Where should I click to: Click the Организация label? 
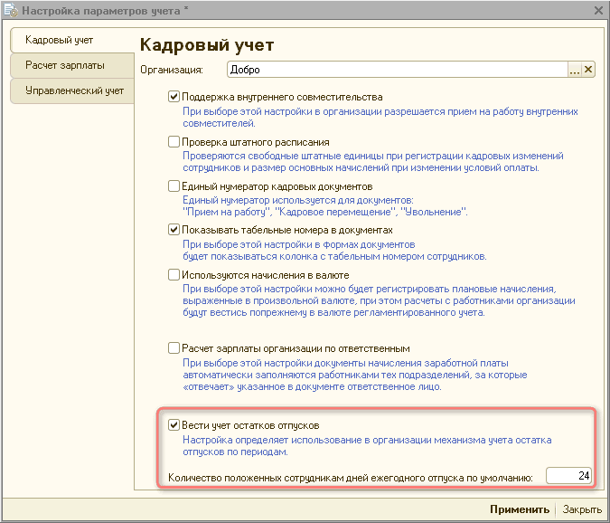pyautogui.click(x=171, y=70)
